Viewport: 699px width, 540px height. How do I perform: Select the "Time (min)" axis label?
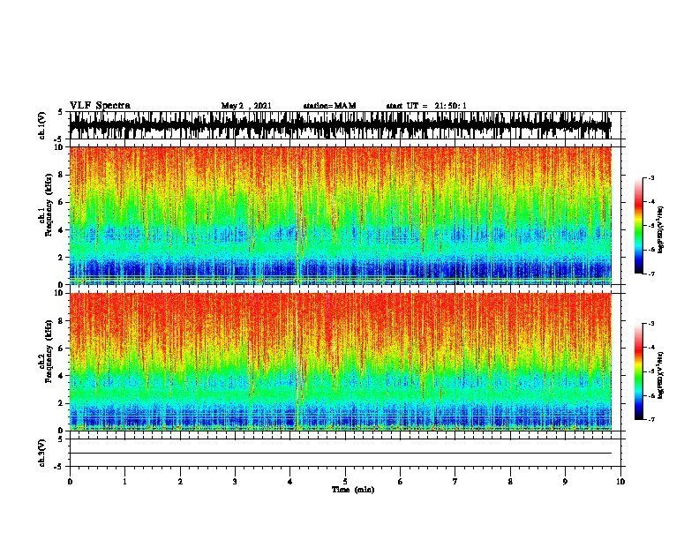(353, 490)
